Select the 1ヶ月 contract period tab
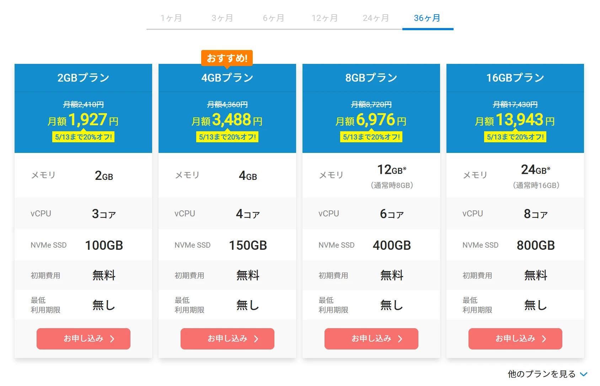 (171, 18)
